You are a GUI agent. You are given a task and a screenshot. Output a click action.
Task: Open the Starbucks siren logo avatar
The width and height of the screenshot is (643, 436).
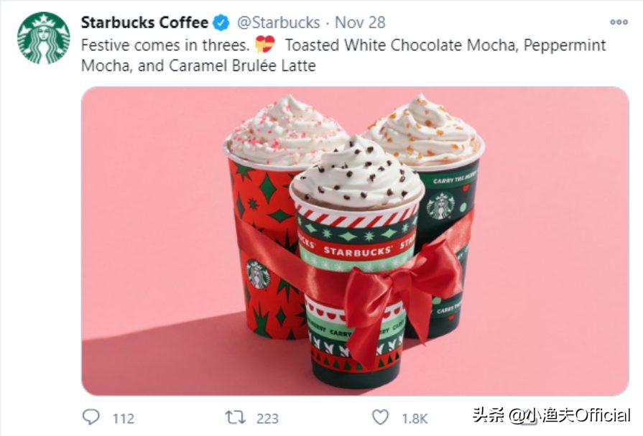point(43,38)
